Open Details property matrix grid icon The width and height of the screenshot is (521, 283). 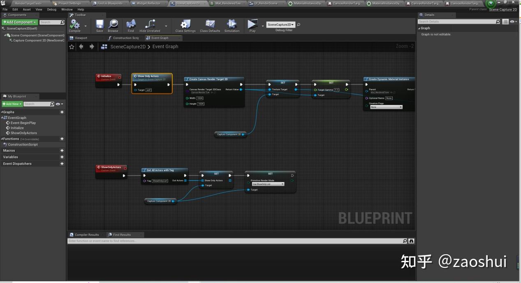[x=505, y=22]
